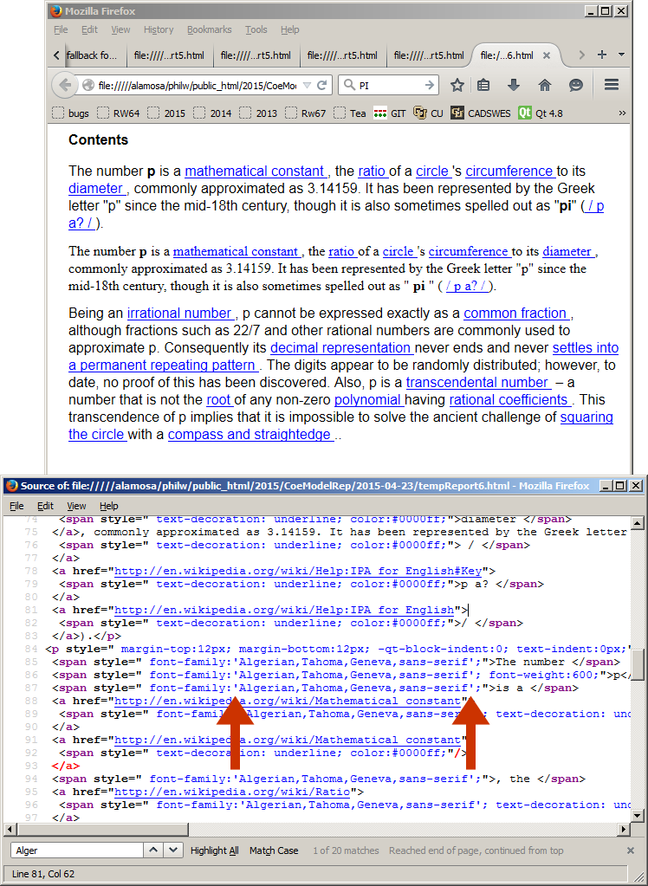Switch to the 'fallback fo...' tab
This screenshot has height=886, width=648.
point(92,55)
